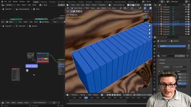Open the Particles properties tab
191x107 pixels.
[155, 75]
